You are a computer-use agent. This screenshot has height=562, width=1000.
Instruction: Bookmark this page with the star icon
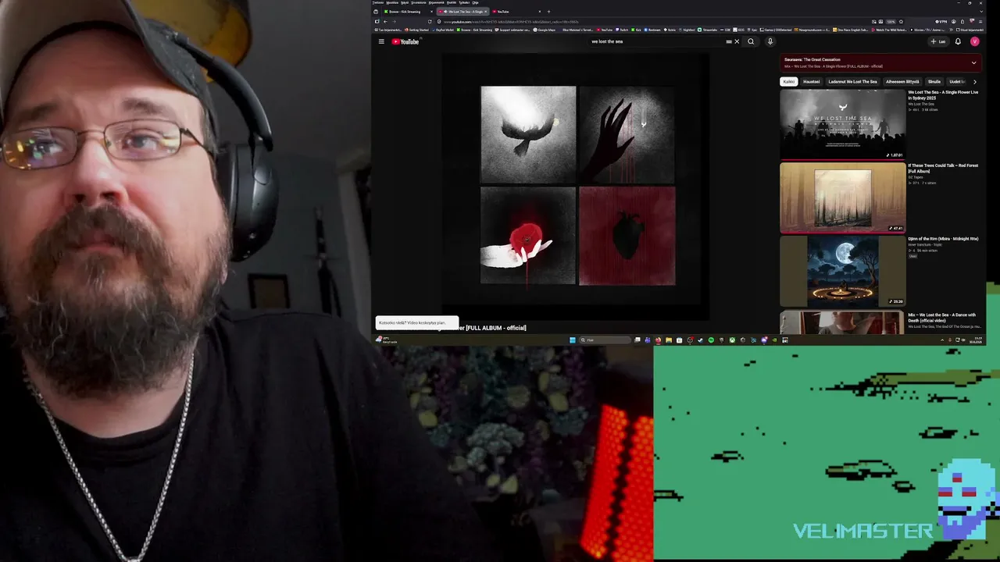901,21
